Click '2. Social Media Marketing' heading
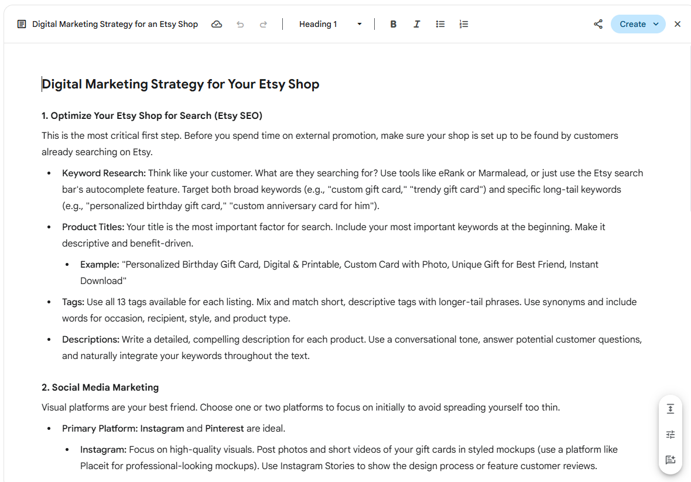The height and width of the screenshot is (482, 691). pyautogui.click(x=100, y=387)
